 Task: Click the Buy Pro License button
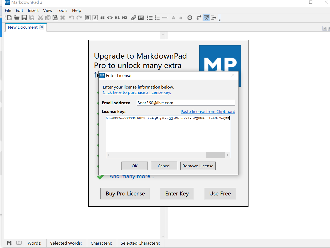(x=125, y=194)
